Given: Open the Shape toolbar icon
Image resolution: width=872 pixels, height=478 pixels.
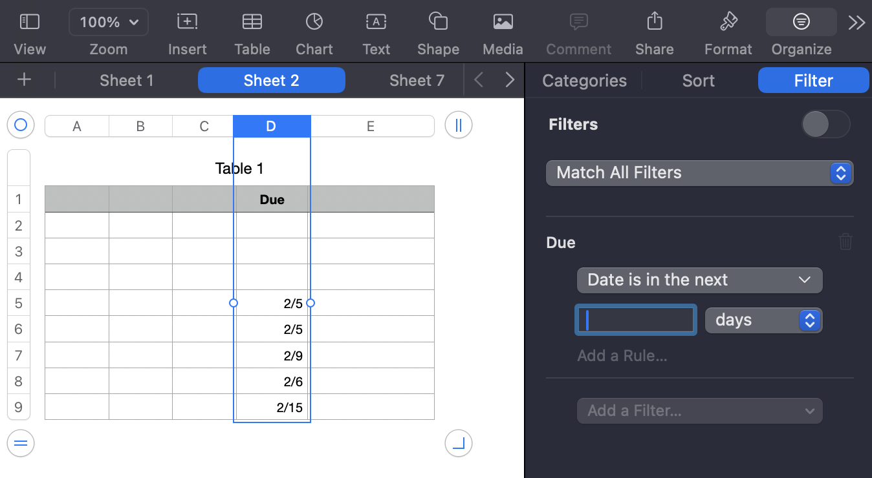Looking at the screenshot, I should click(x=438, y=22).
